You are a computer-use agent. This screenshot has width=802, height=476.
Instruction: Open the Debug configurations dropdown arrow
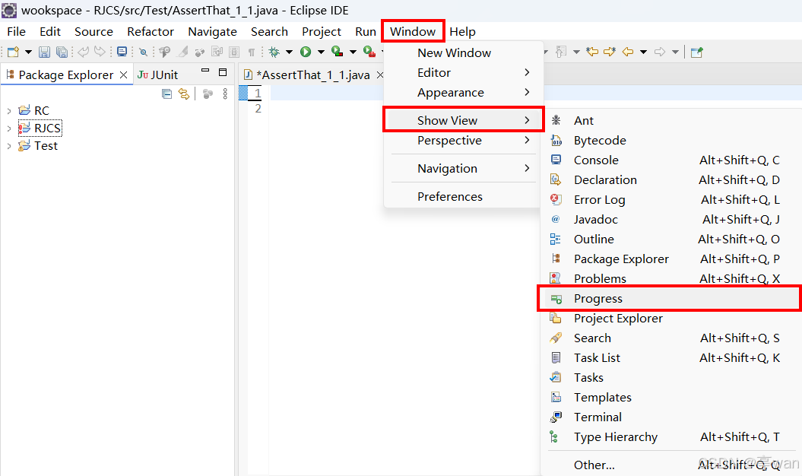tap(289, 52)
